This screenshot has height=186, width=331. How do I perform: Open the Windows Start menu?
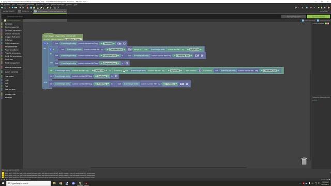pyautogui.click(x=3, y=183)
